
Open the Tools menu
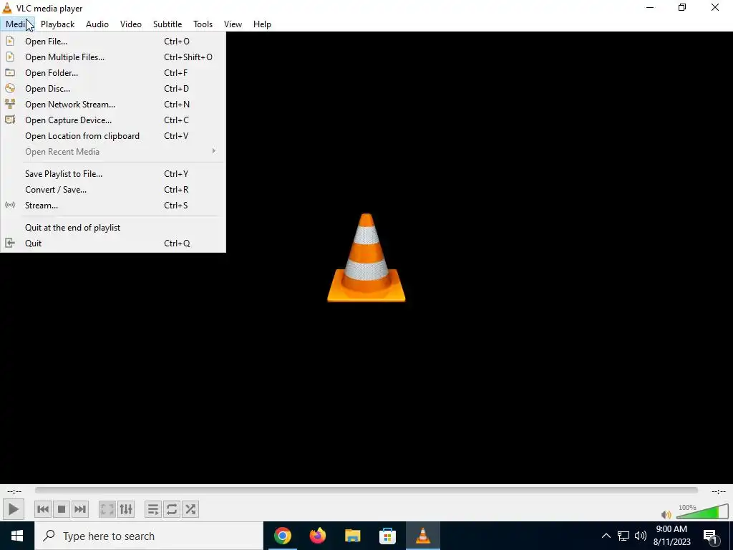point(203,24)
